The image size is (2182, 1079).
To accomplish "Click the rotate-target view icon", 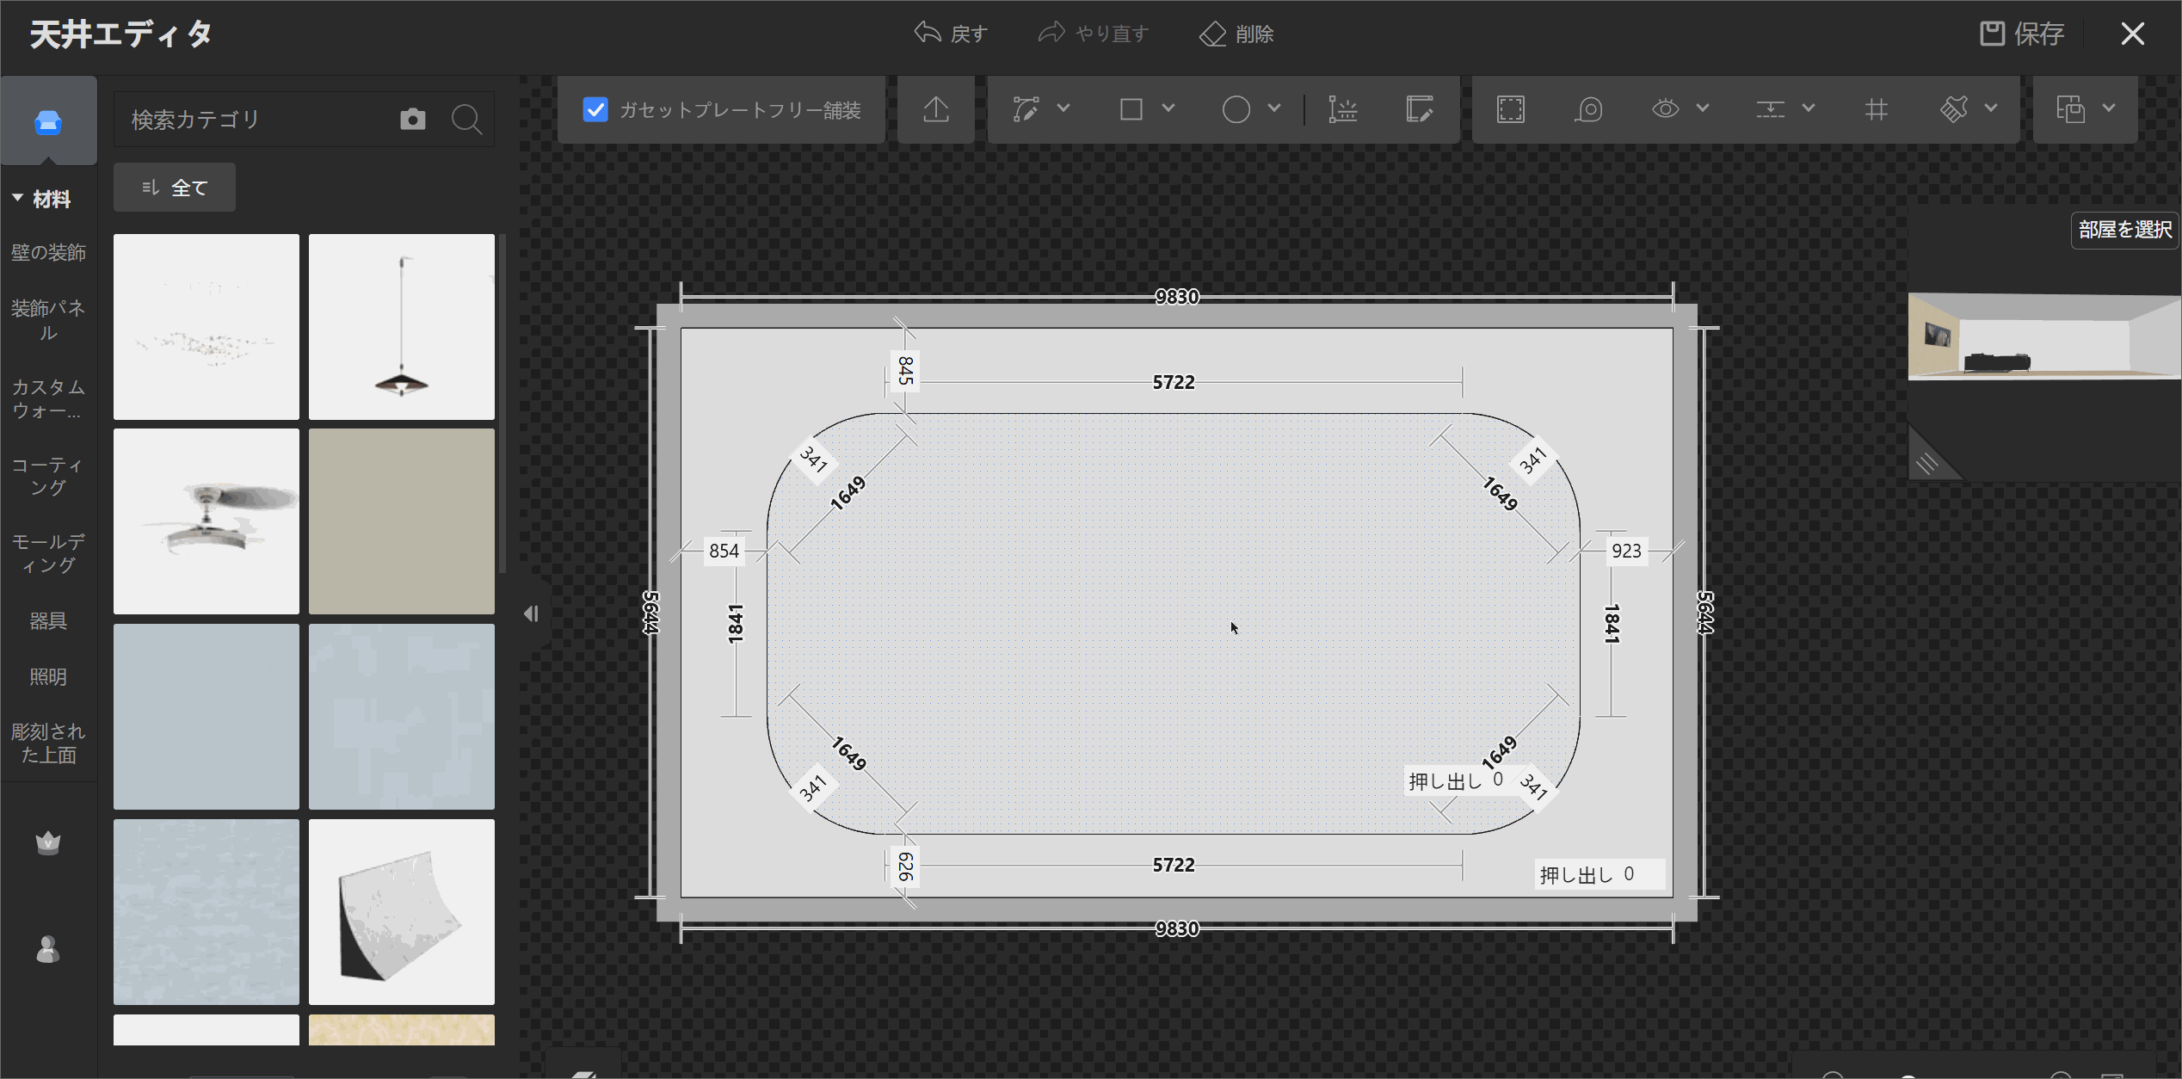I will (x=1588, y=109).
